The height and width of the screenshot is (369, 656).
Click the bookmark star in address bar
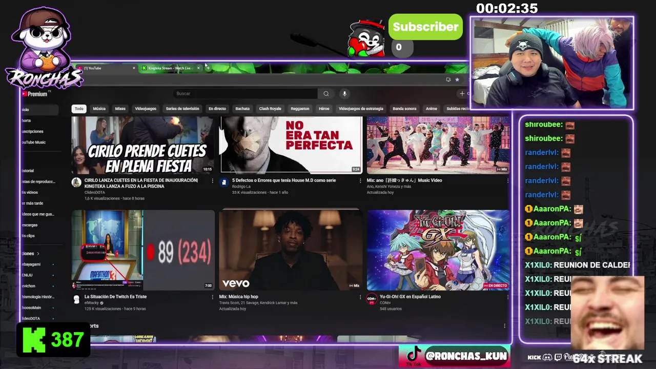point(457,79)
